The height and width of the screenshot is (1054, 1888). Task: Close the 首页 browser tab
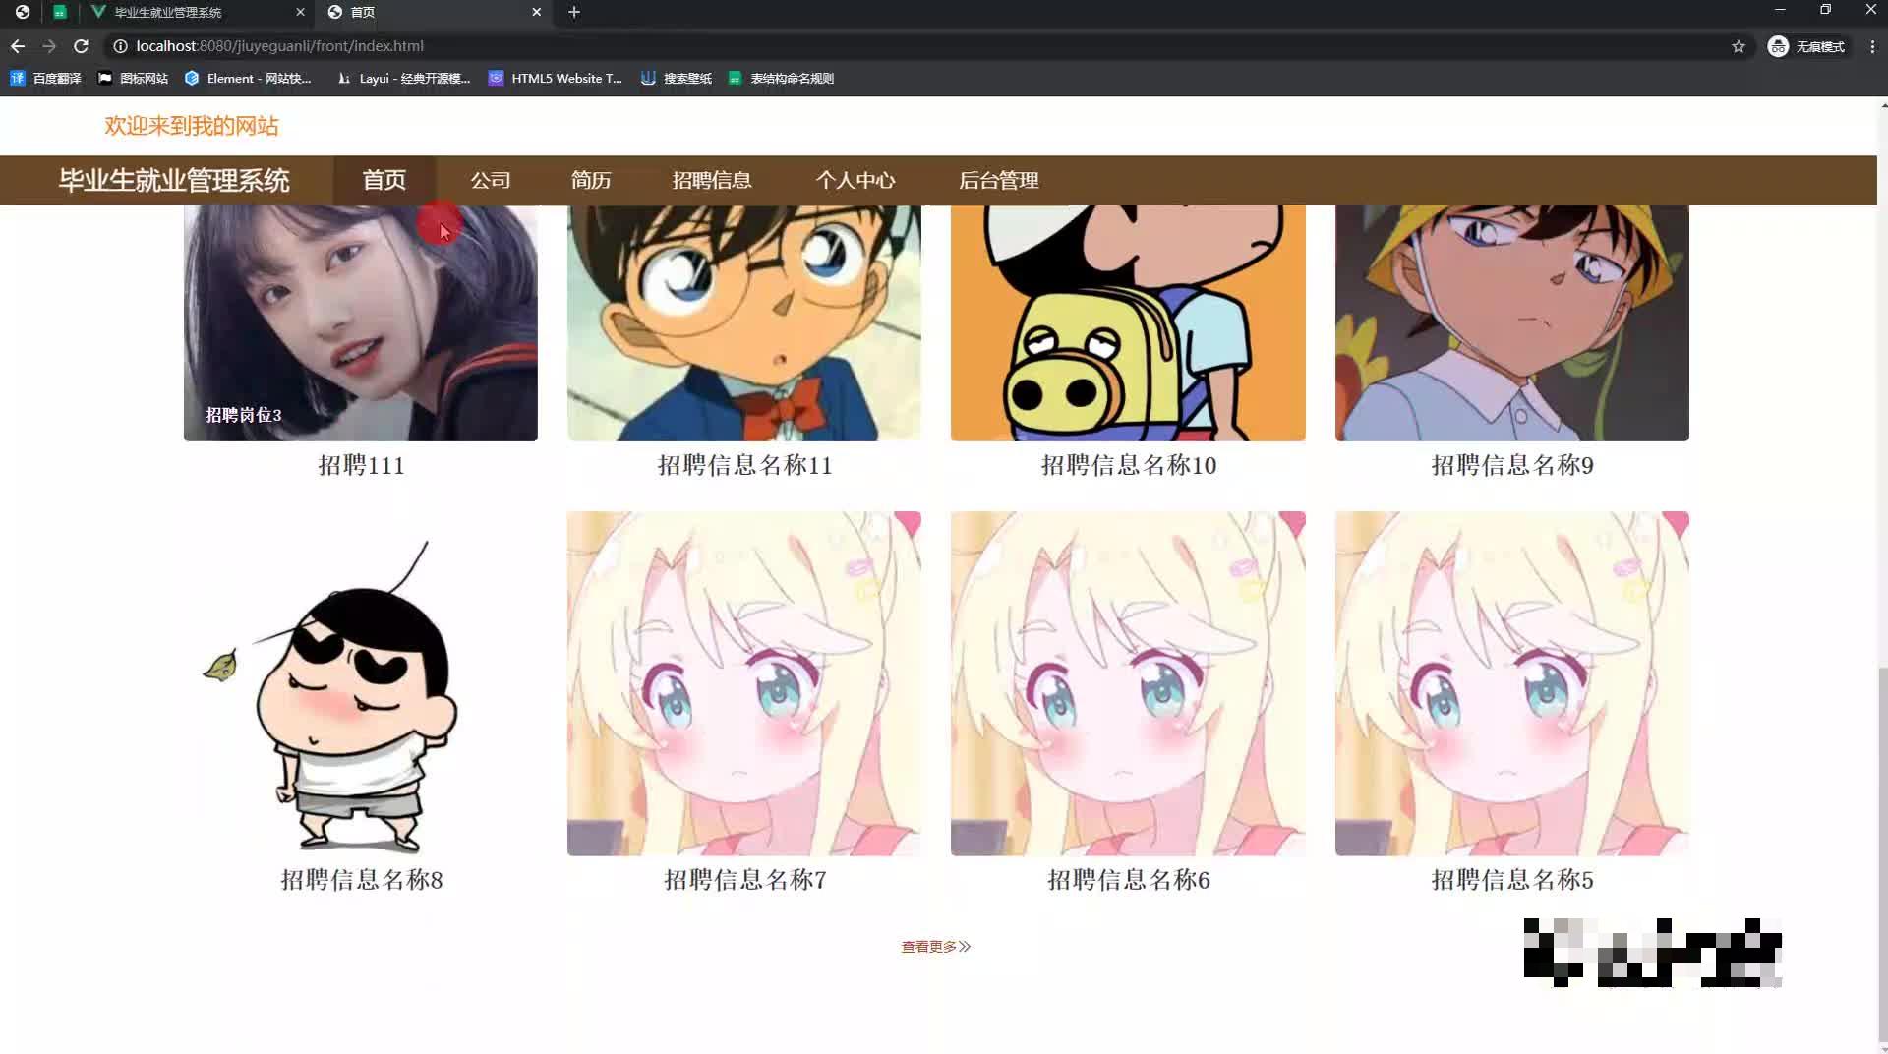(x=536, y=12)
